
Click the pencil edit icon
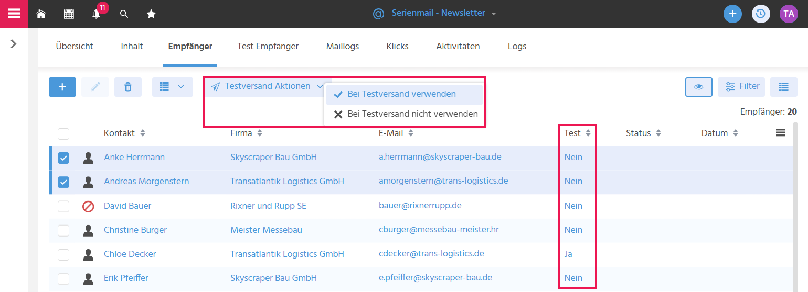click(x=95, y=87)
